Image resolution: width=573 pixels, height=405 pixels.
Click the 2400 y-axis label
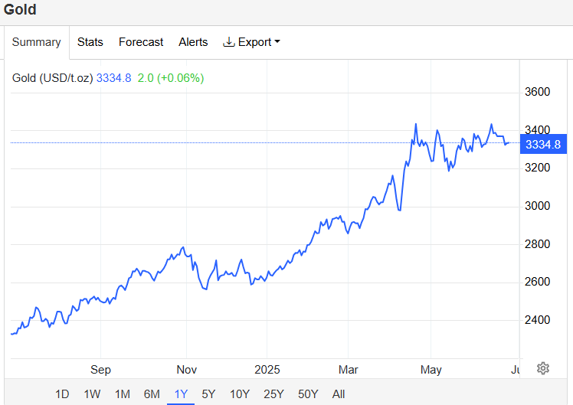[x=537, y=320]
